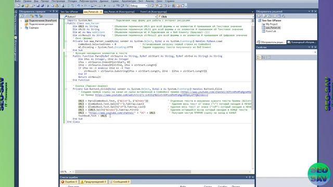Switch to Form1.vb [Конструктор] tab
Screen dimensions: 333x187
(x=153, y=11)
